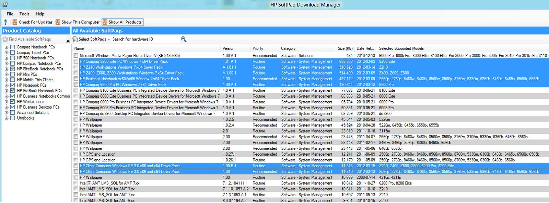Viewport: 549px width, 203px height.
Task: Click the Show All Products icon
Action: pyautogui.click(x=105, y=22)
